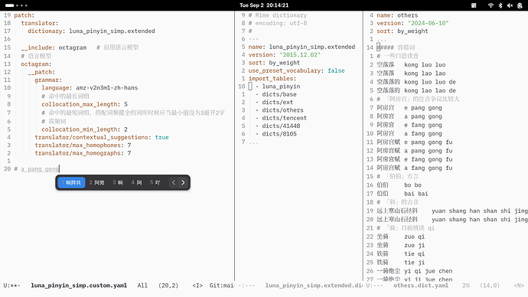
Task: Click the '- dicts/tencent' entry
Action: (x=281, y=118)
